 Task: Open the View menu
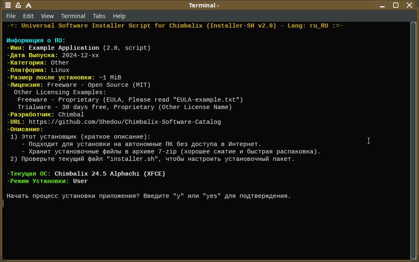(47, 16)
